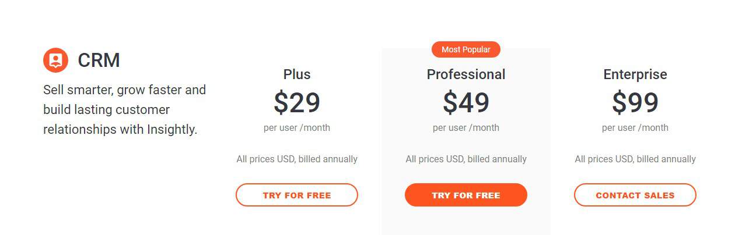Start the Plus plan free trial
The image size is (756, 235).
pyautogui.click(x=297, y=195)
